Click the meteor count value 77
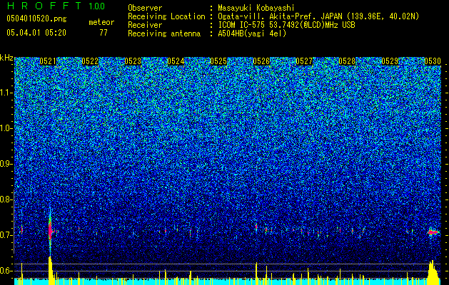Image resolution: width=449 pixels, height=285 pixels. tap(104, 32)
